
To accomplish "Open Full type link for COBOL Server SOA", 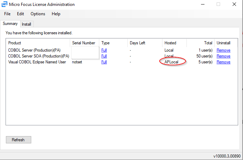I will click(104, 56).
